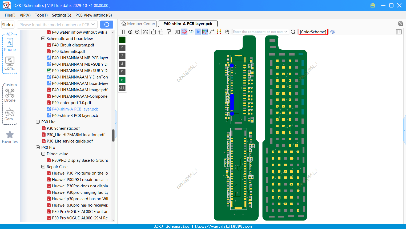Click the blue model search button
Image resolution: width=406 pixels, height=229 pixels.
tap(107, 25)
